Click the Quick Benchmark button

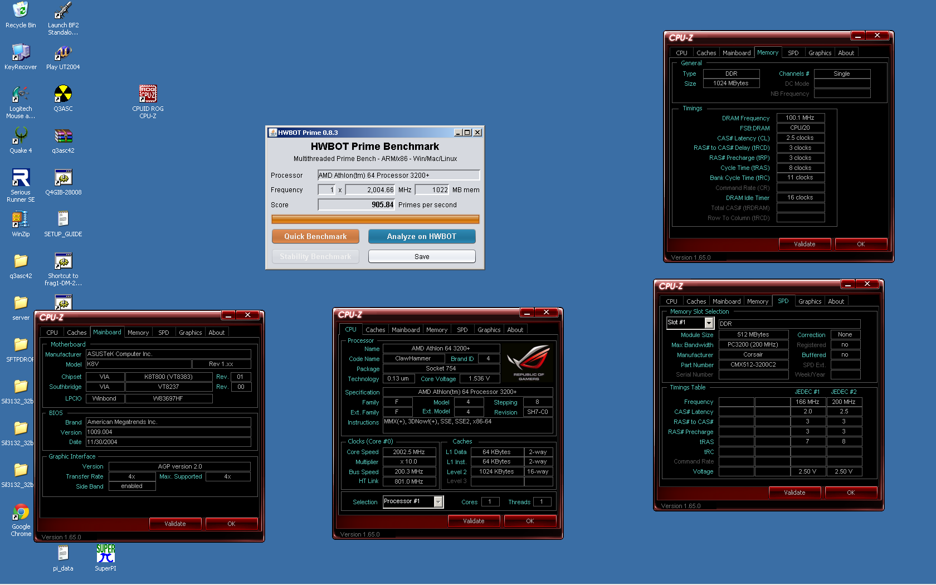pyautogui.click(x=315, y=237)
